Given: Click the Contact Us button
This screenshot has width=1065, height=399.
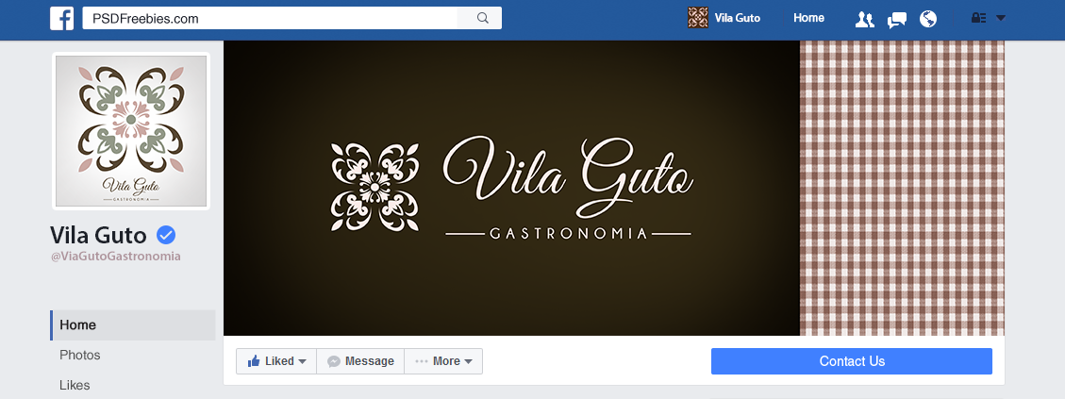Looking at the screenshot, I should point(852,361).
